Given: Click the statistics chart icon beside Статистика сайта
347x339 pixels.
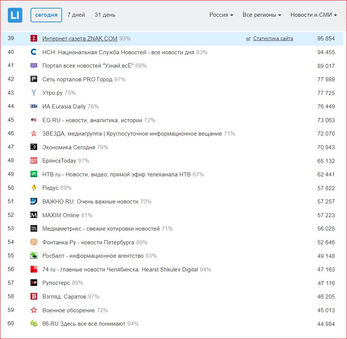Looking at the screenshot, I should coord(248,39).
